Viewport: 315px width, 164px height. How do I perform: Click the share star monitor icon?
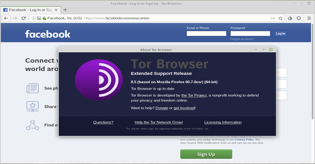click(32, 106)
